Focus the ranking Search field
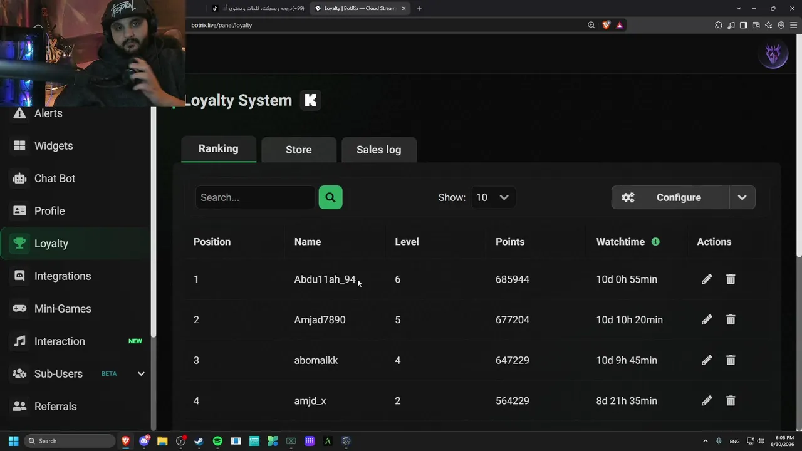The width and height of the screenshot is (802, 451). click(x=255, y=197)
